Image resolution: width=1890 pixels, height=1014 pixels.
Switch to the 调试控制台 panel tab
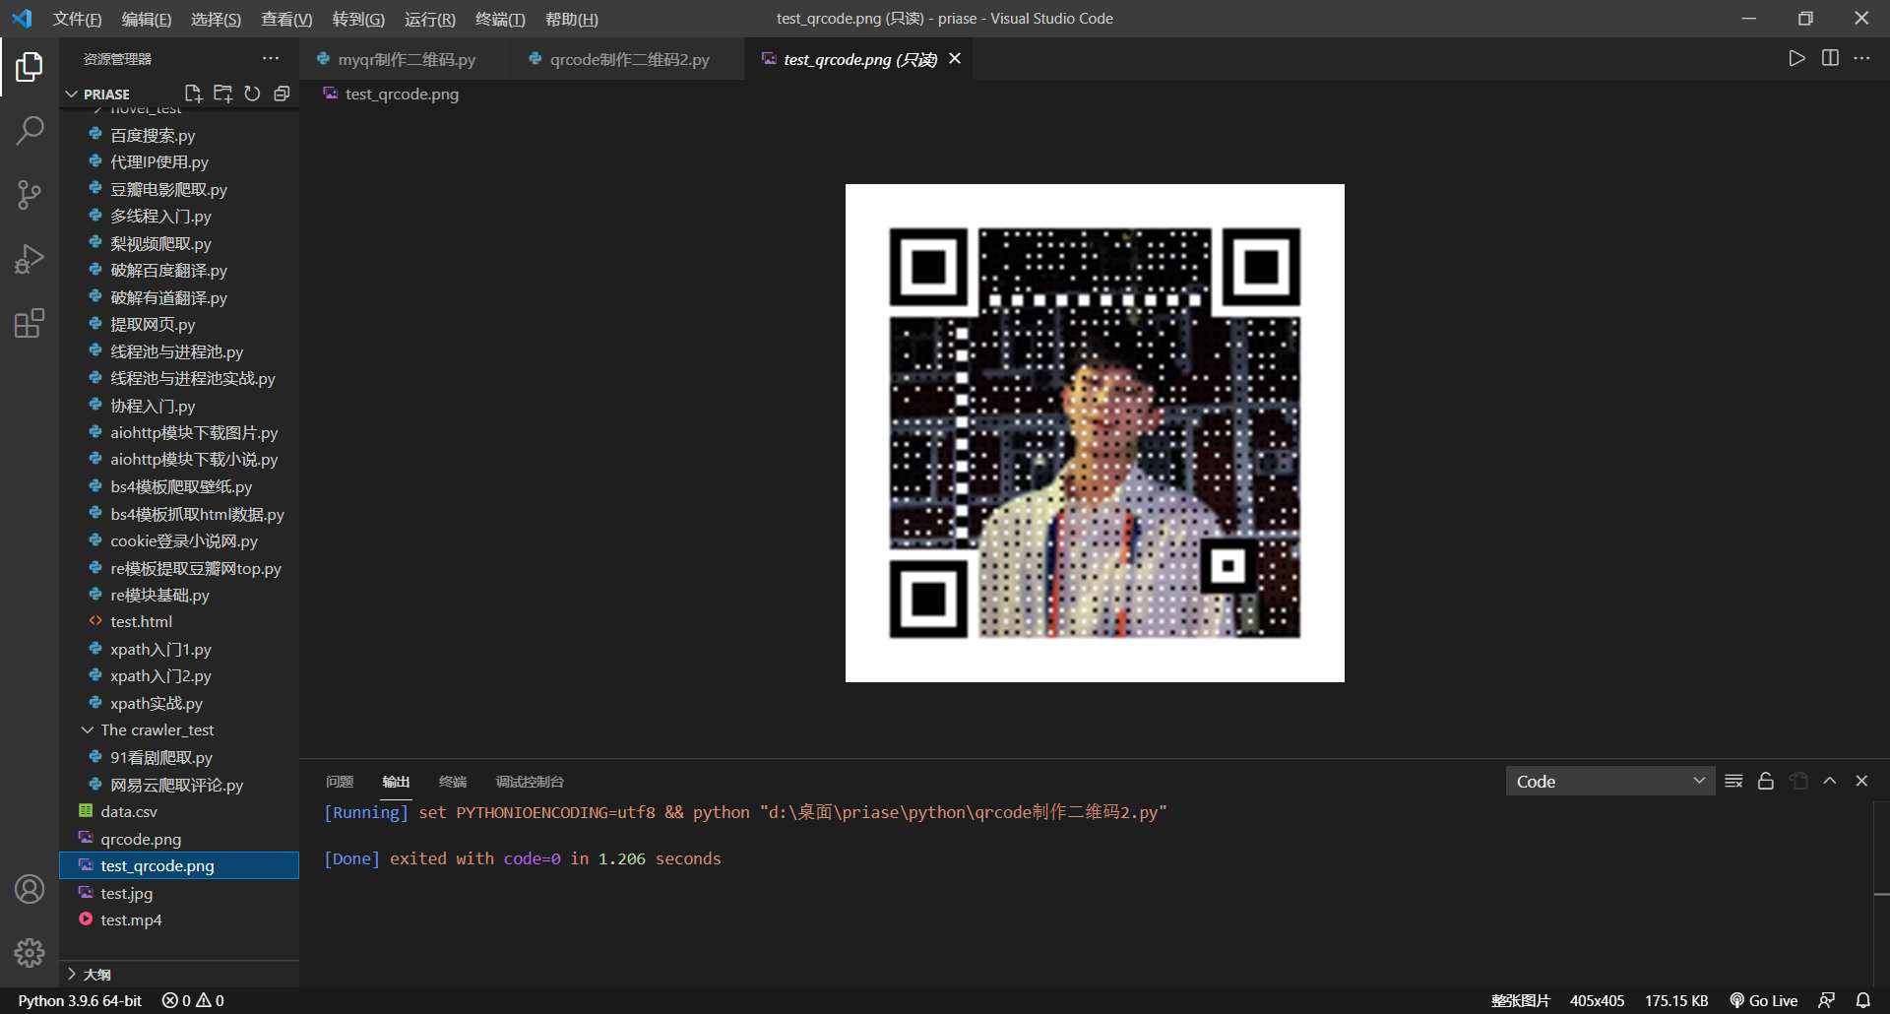point(530,782)
